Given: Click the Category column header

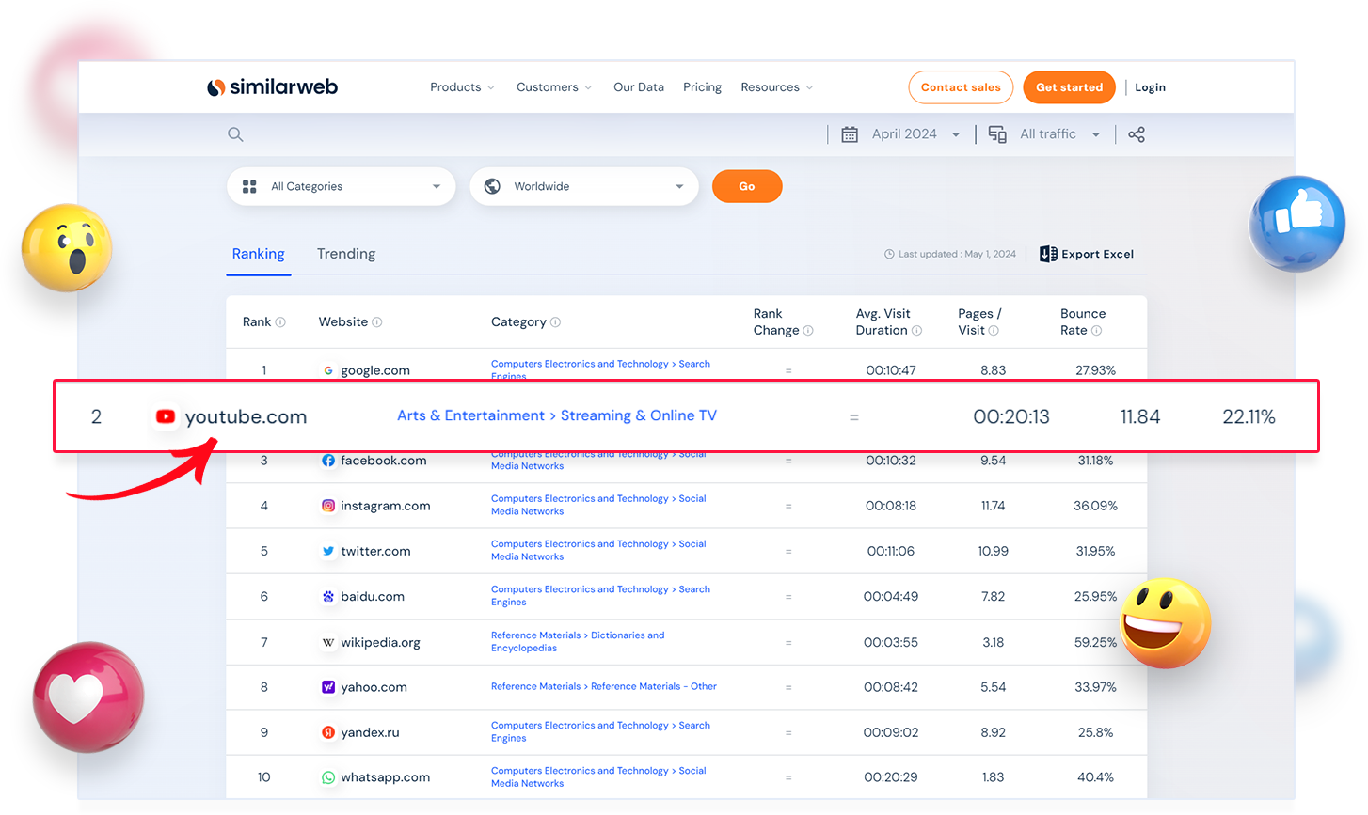Looking at the screenshot, I should pyautogui.click(x=518, y=322).
